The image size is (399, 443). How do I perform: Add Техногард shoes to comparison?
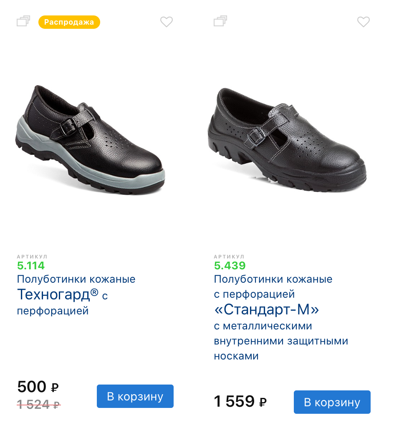(x=23, y=21)
